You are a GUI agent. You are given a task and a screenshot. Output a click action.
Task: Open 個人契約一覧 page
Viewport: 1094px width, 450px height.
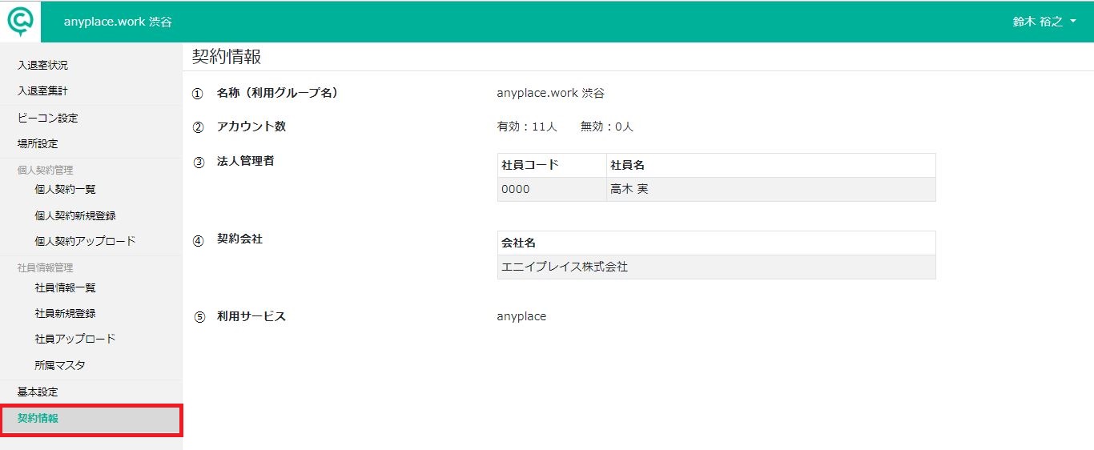tap(66, 190)
